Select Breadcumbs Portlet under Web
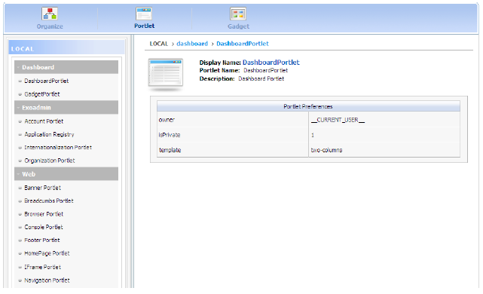The width and height of the screenshot is (483, 294). 49,201
